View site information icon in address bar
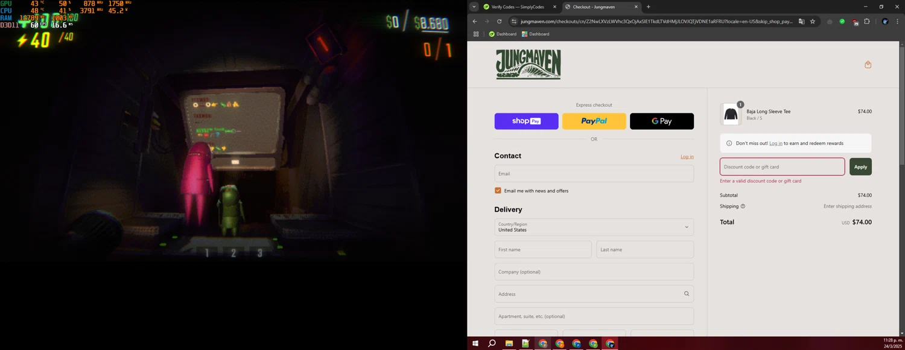 [x=513, y=21]
